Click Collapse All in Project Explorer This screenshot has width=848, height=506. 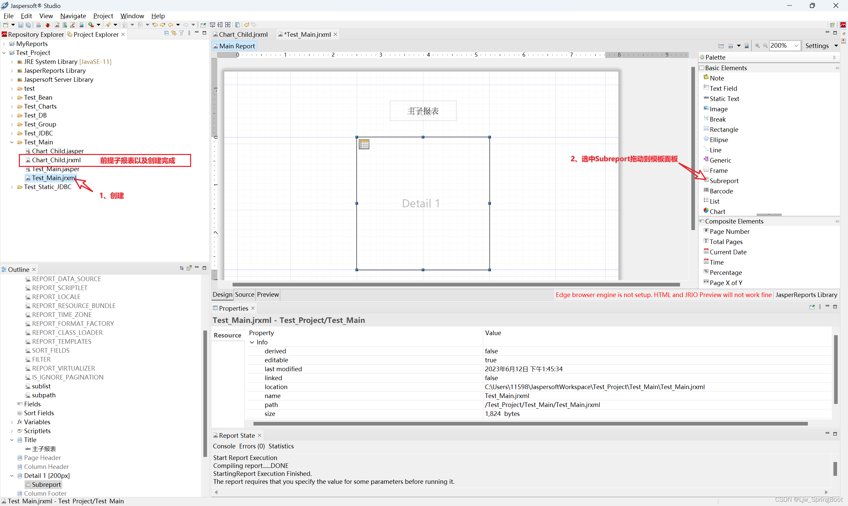pos(166,33)
